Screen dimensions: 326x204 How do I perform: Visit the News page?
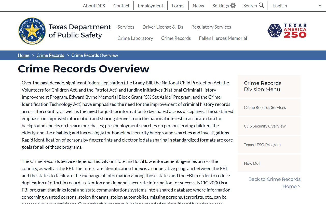[198, 6]
